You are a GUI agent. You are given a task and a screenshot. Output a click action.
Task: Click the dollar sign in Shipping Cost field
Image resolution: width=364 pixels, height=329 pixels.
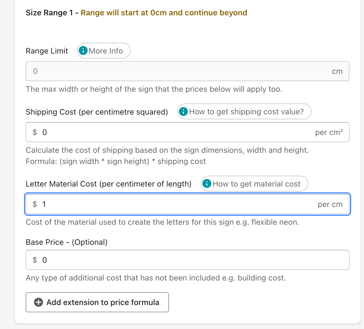pos(35,132)
